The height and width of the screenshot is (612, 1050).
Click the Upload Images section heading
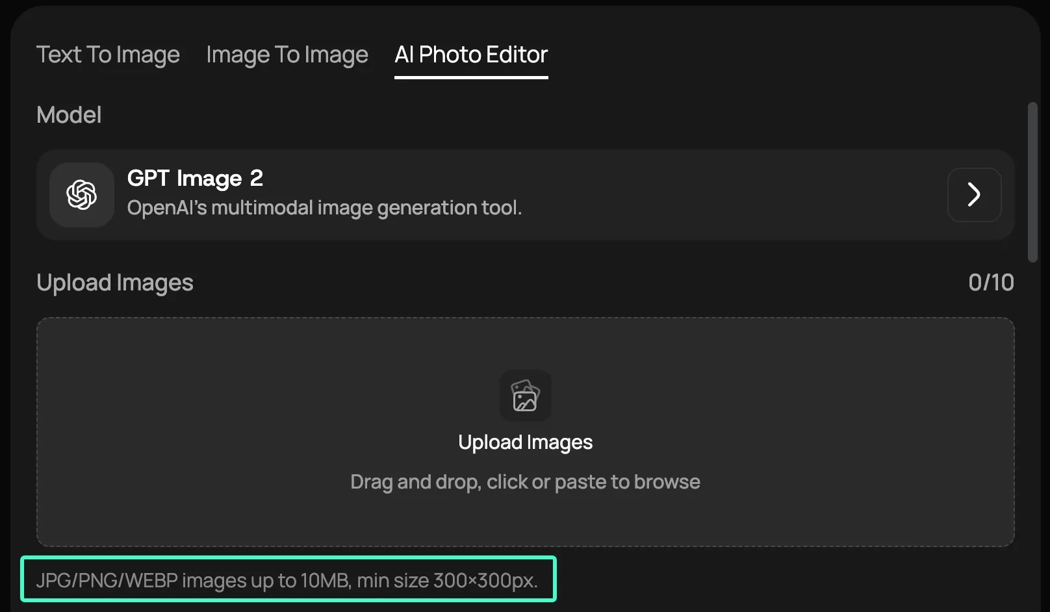(x=115, y=283)
